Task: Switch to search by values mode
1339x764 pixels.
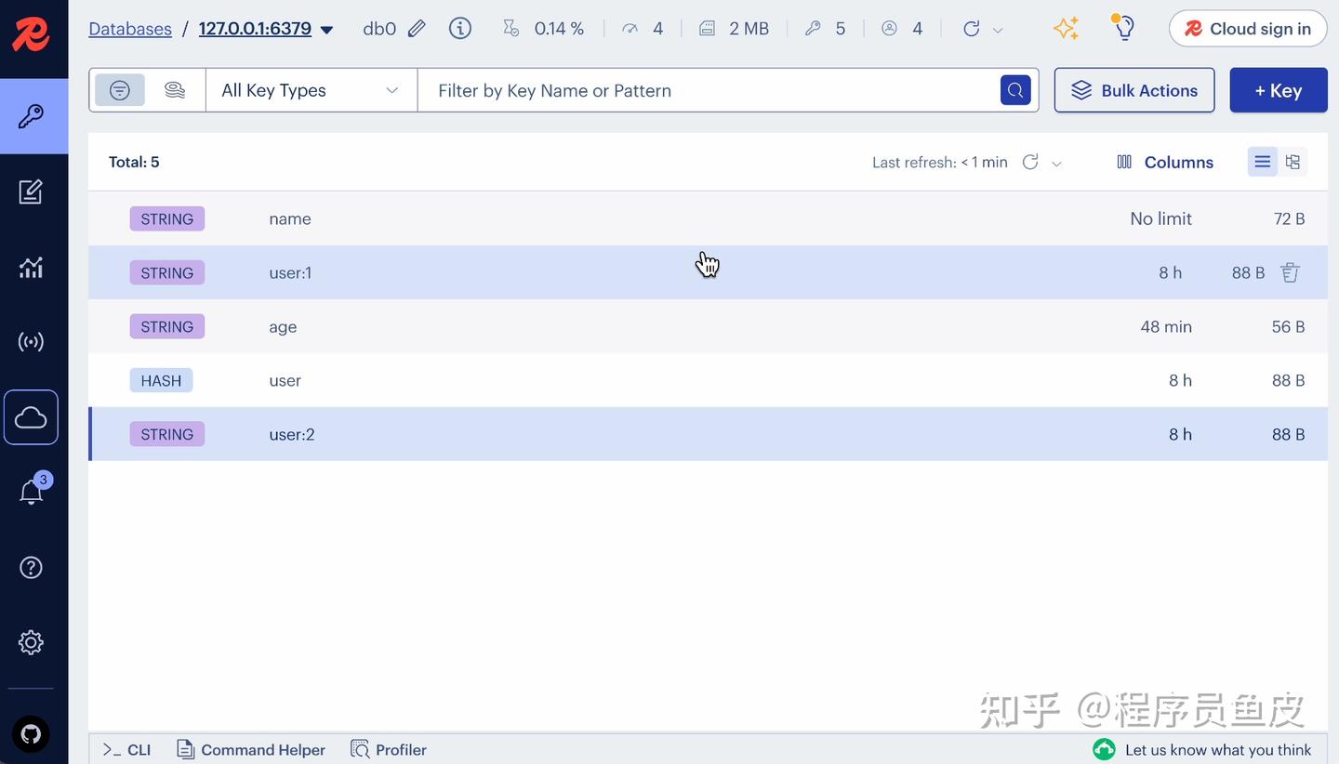Action: (x=174, y=90)
